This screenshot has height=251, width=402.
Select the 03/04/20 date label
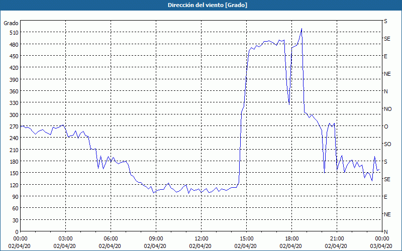click(x=381, y=246)
